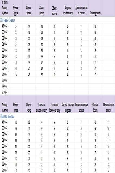Click the 'Длина по боковому шву' header

coord(55,107)
